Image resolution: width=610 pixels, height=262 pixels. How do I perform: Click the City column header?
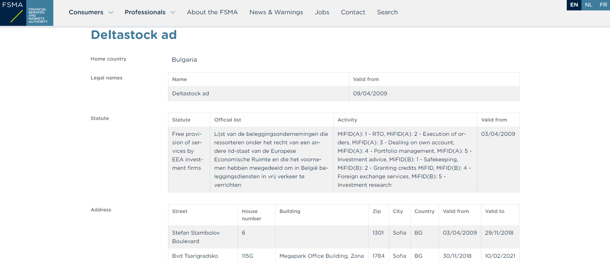(x=399, y=215)
